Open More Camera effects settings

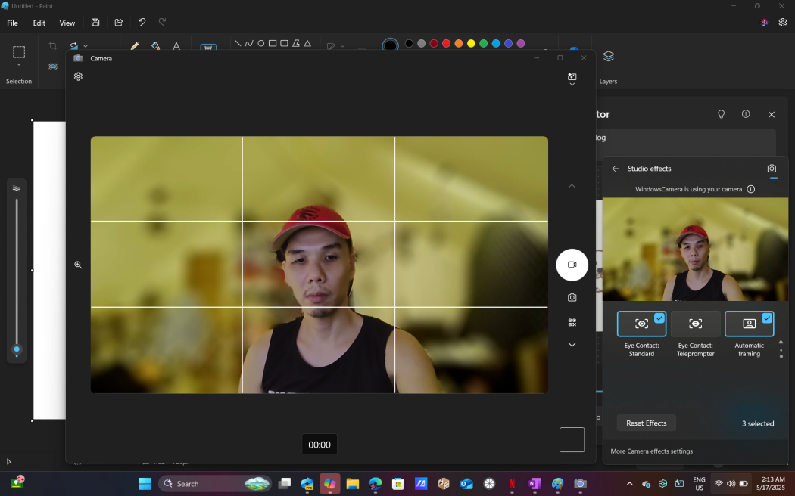[x=651, y=451]
